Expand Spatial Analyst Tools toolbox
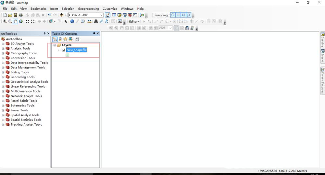325x175 pixels. [x=3, y=115]
